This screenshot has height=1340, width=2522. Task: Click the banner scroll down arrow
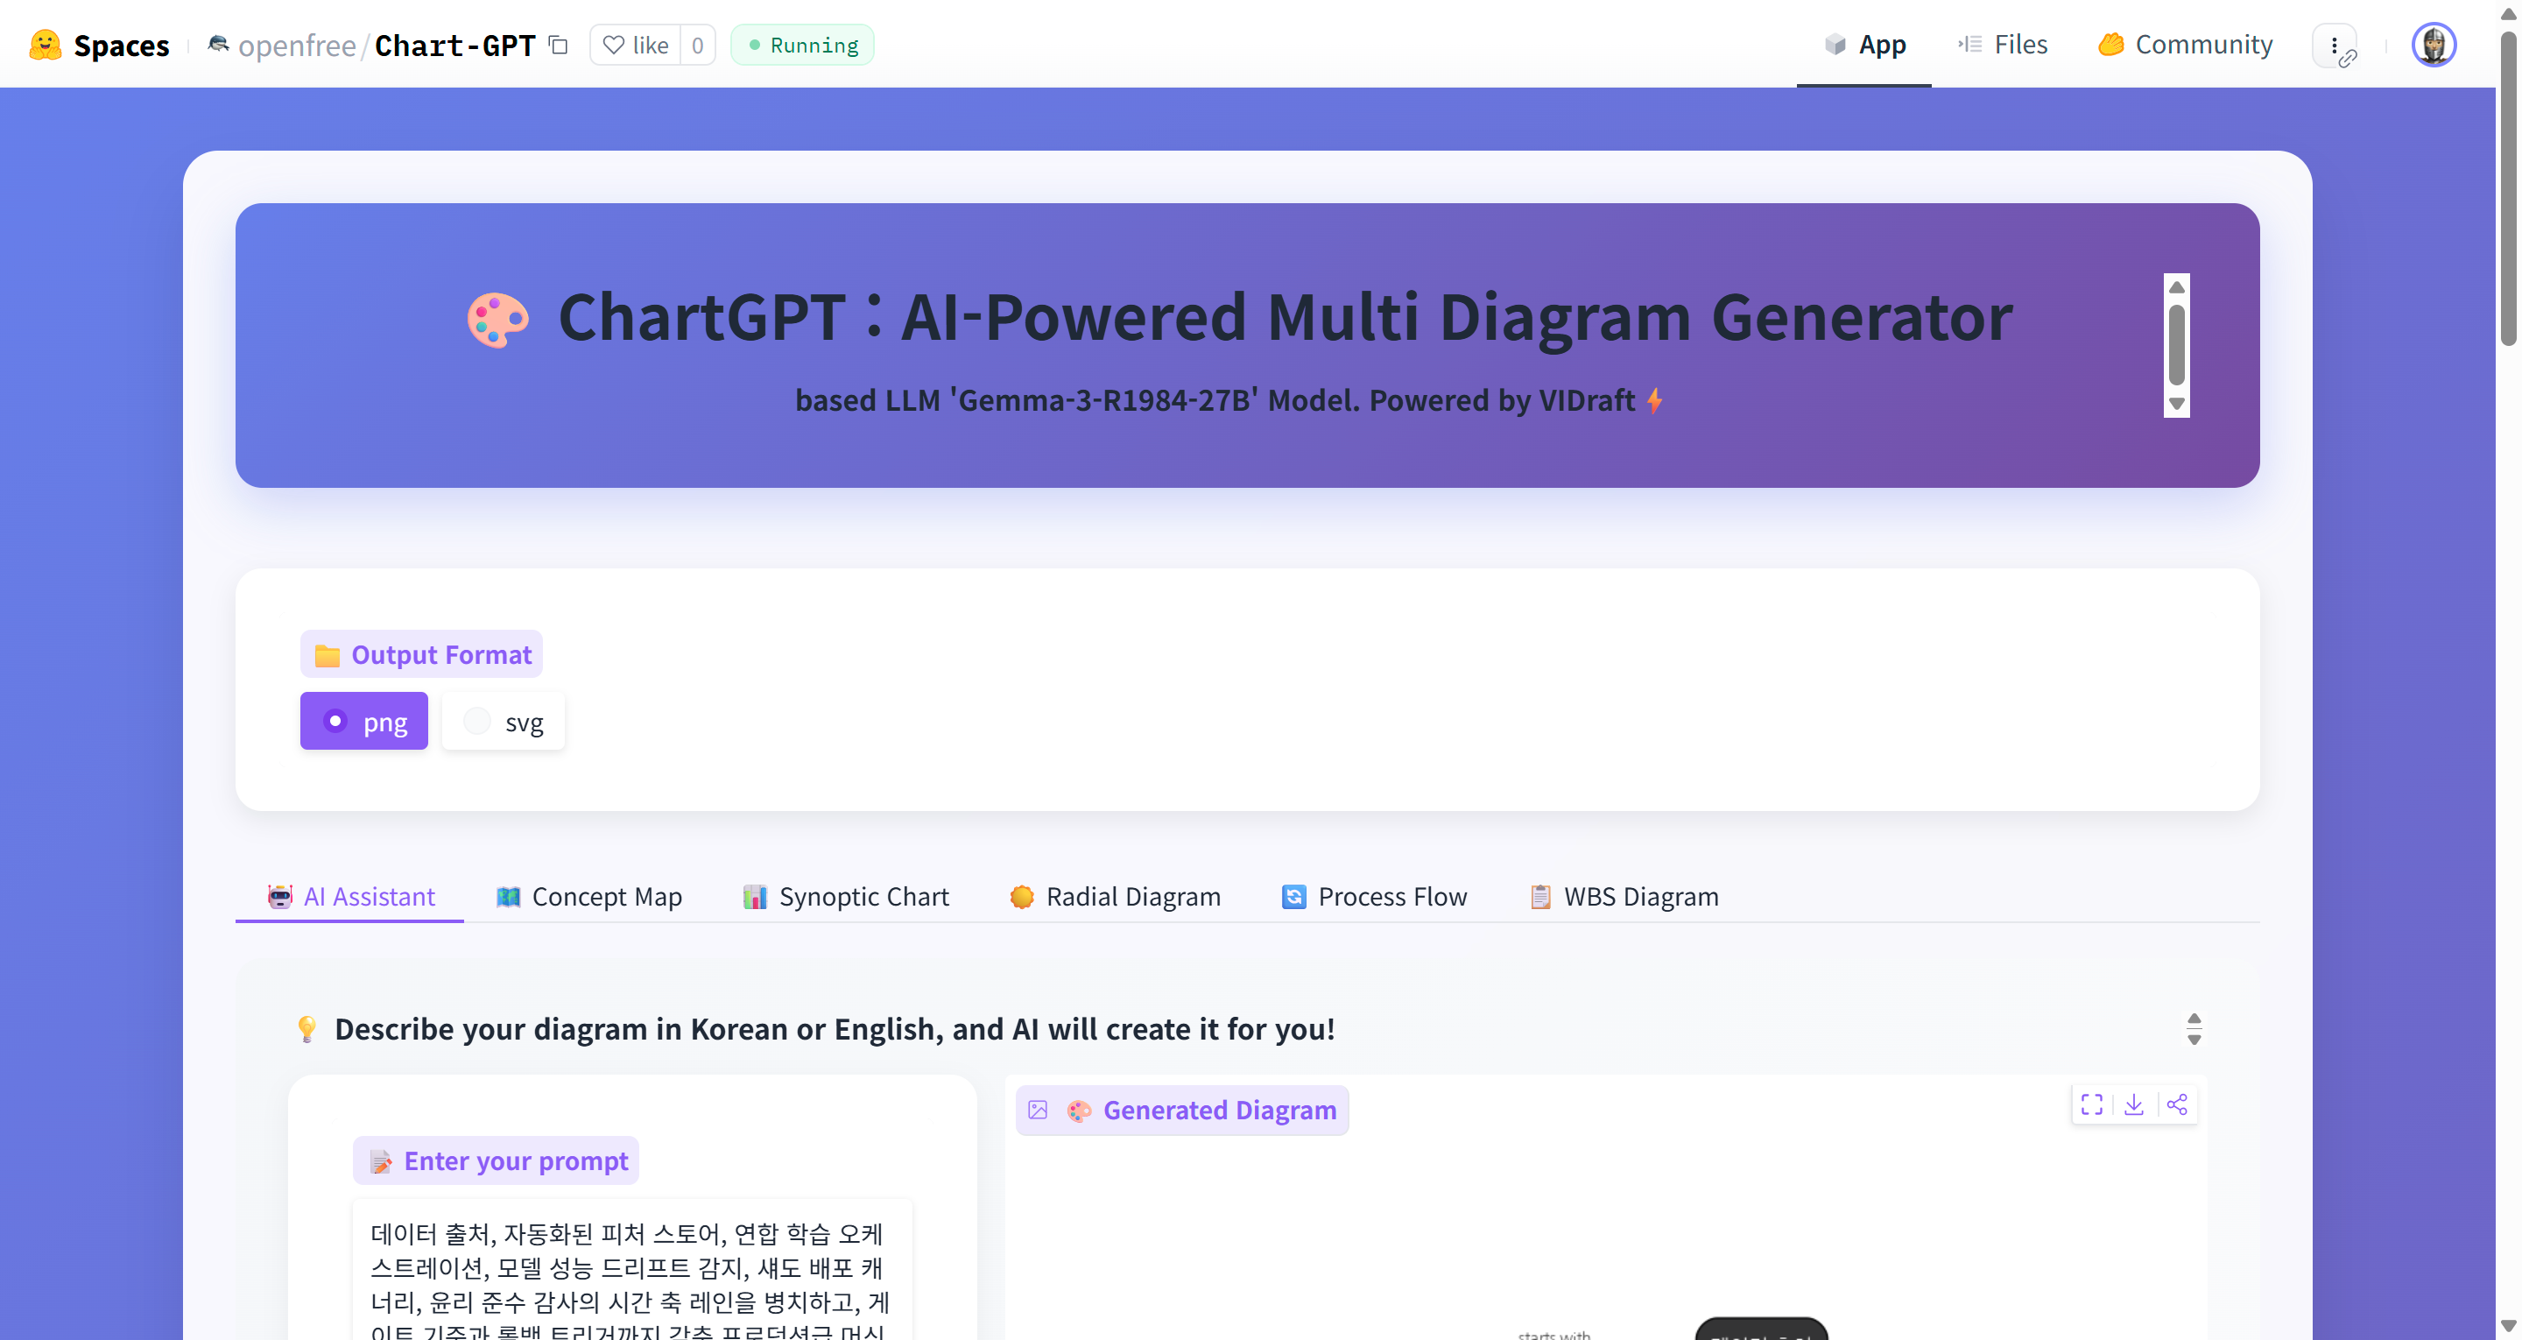point(2176,404)
